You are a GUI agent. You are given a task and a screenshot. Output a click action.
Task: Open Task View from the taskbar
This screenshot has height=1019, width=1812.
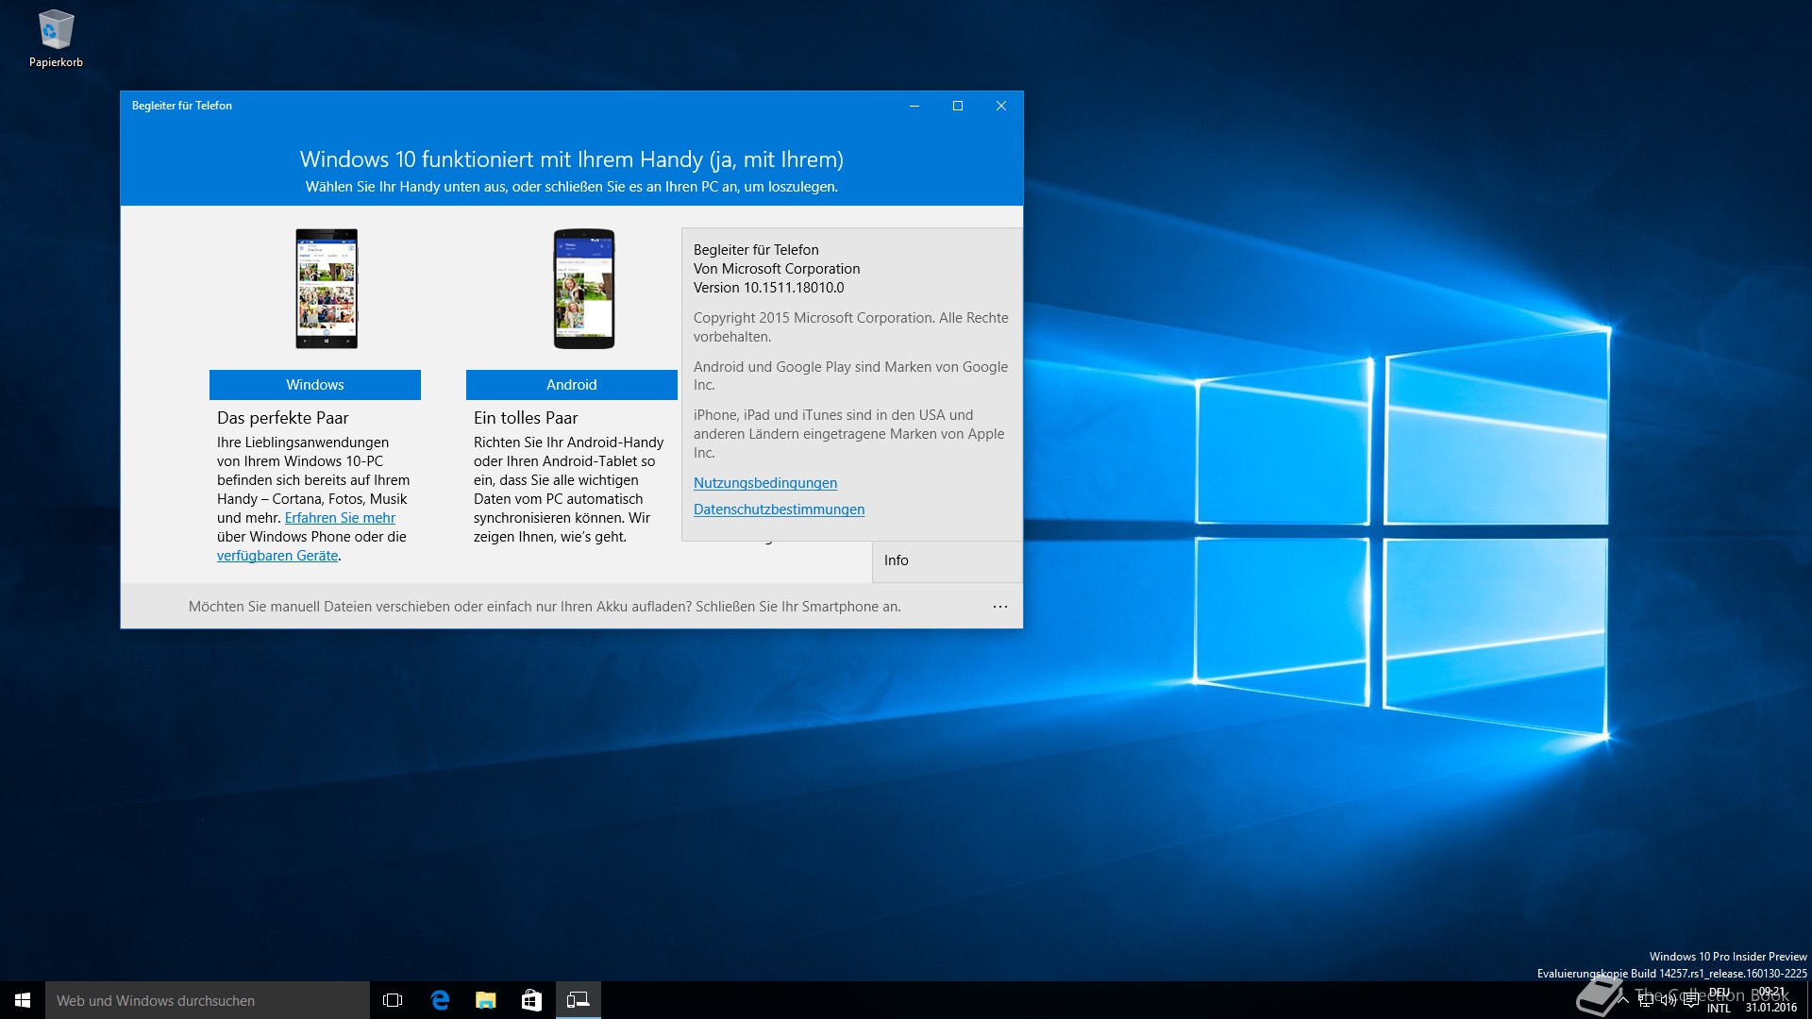click(393, 1000)
